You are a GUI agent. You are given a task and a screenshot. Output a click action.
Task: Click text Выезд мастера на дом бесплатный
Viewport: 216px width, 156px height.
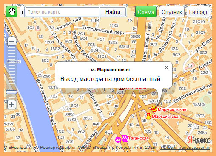110,79
